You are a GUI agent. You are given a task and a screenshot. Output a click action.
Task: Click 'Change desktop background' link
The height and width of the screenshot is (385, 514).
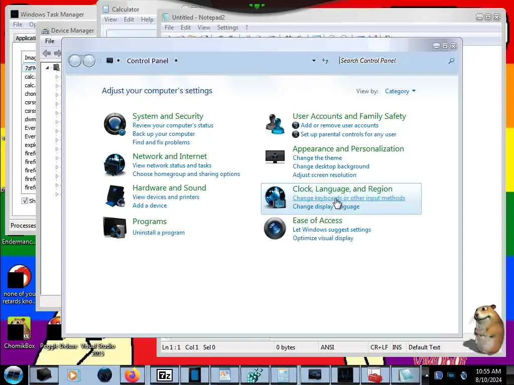(x=331, y=166)
